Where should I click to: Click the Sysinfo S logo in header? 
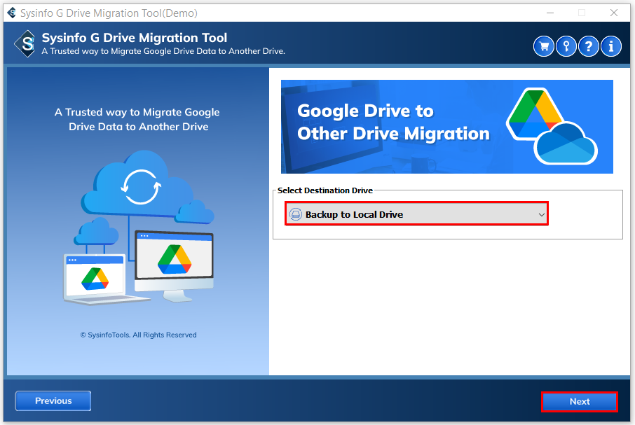pyautogui.click(x=26, y=43)
